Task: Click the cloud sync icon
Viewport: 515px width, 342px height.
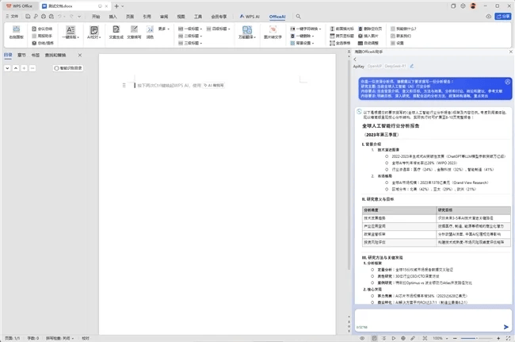Action: pos(488,17)
